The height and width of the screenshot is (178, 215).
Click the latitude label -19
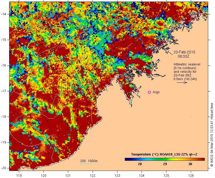point(3,142)
